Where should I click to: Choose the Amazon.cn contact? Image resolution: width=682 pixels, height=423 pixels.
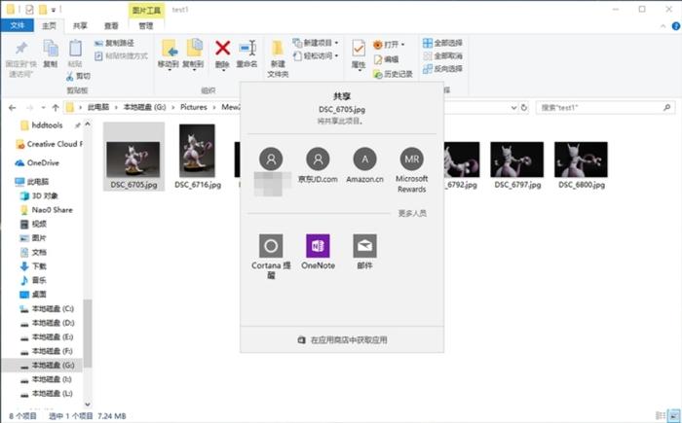pyautogui.click(x=365, y=165)
